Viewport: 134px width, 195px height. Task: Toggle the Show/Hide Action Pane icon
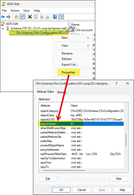pos(61,17)
